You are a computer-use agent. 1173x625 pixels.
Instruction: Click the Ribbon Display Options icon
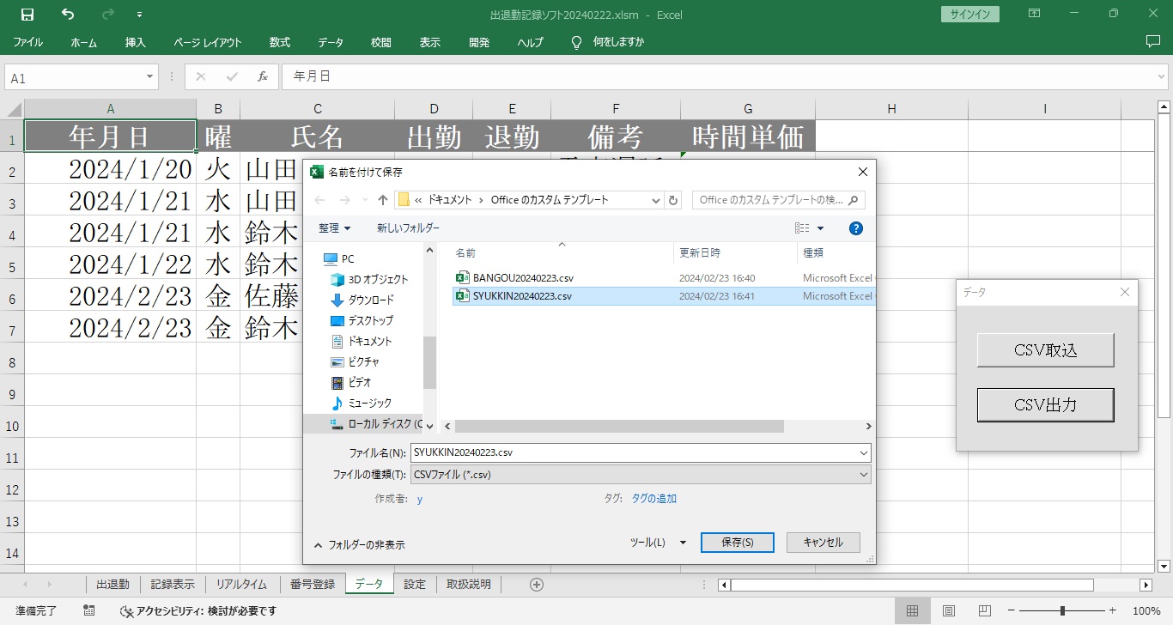coord(1035,14)
